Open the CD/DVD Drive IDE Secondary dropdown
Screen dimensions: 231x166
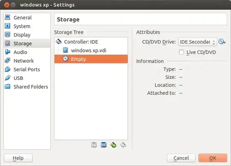point(198,42)
